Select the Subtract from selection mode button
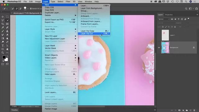Image resolution: width=199 pixels, height=112 pixels. 20,9
